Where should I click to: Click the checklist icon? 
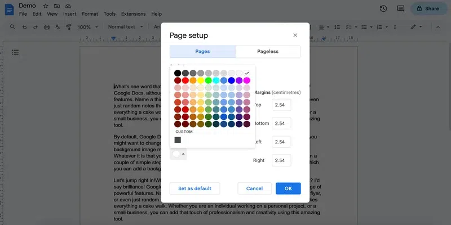348,27
